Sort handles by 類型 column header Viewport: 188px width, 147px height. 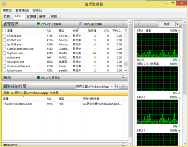click(x=69, y=99)
